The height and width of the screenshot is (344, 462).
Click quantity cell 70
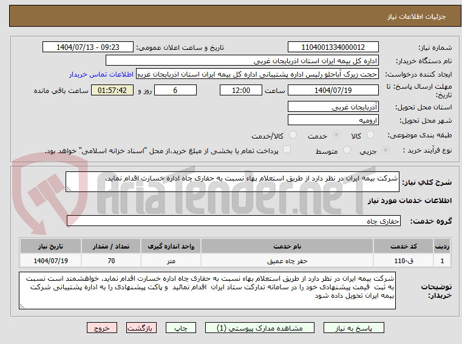coord(111,261)
